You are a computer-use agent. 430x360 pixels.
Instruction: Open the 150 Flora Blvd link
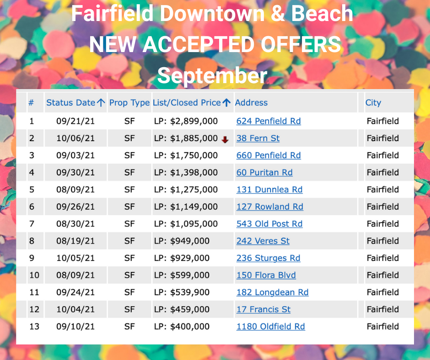click(x=266, y=275)
